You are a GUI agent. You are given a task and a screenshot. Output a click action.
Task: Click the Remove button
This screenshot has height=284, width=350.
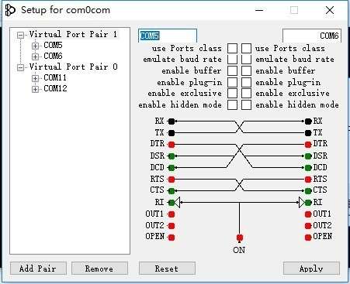coord(99,269)
